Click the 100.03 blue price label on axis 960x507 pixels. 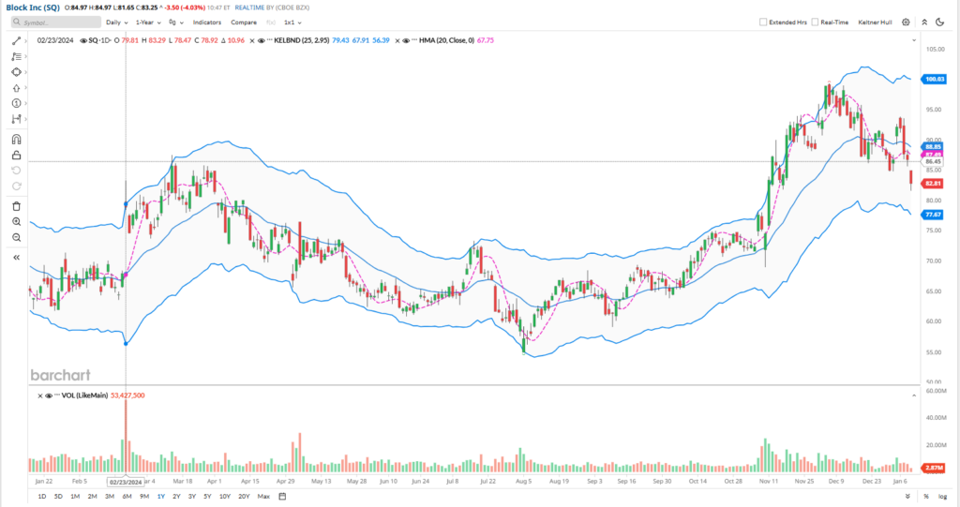click(x=932, y=80)
